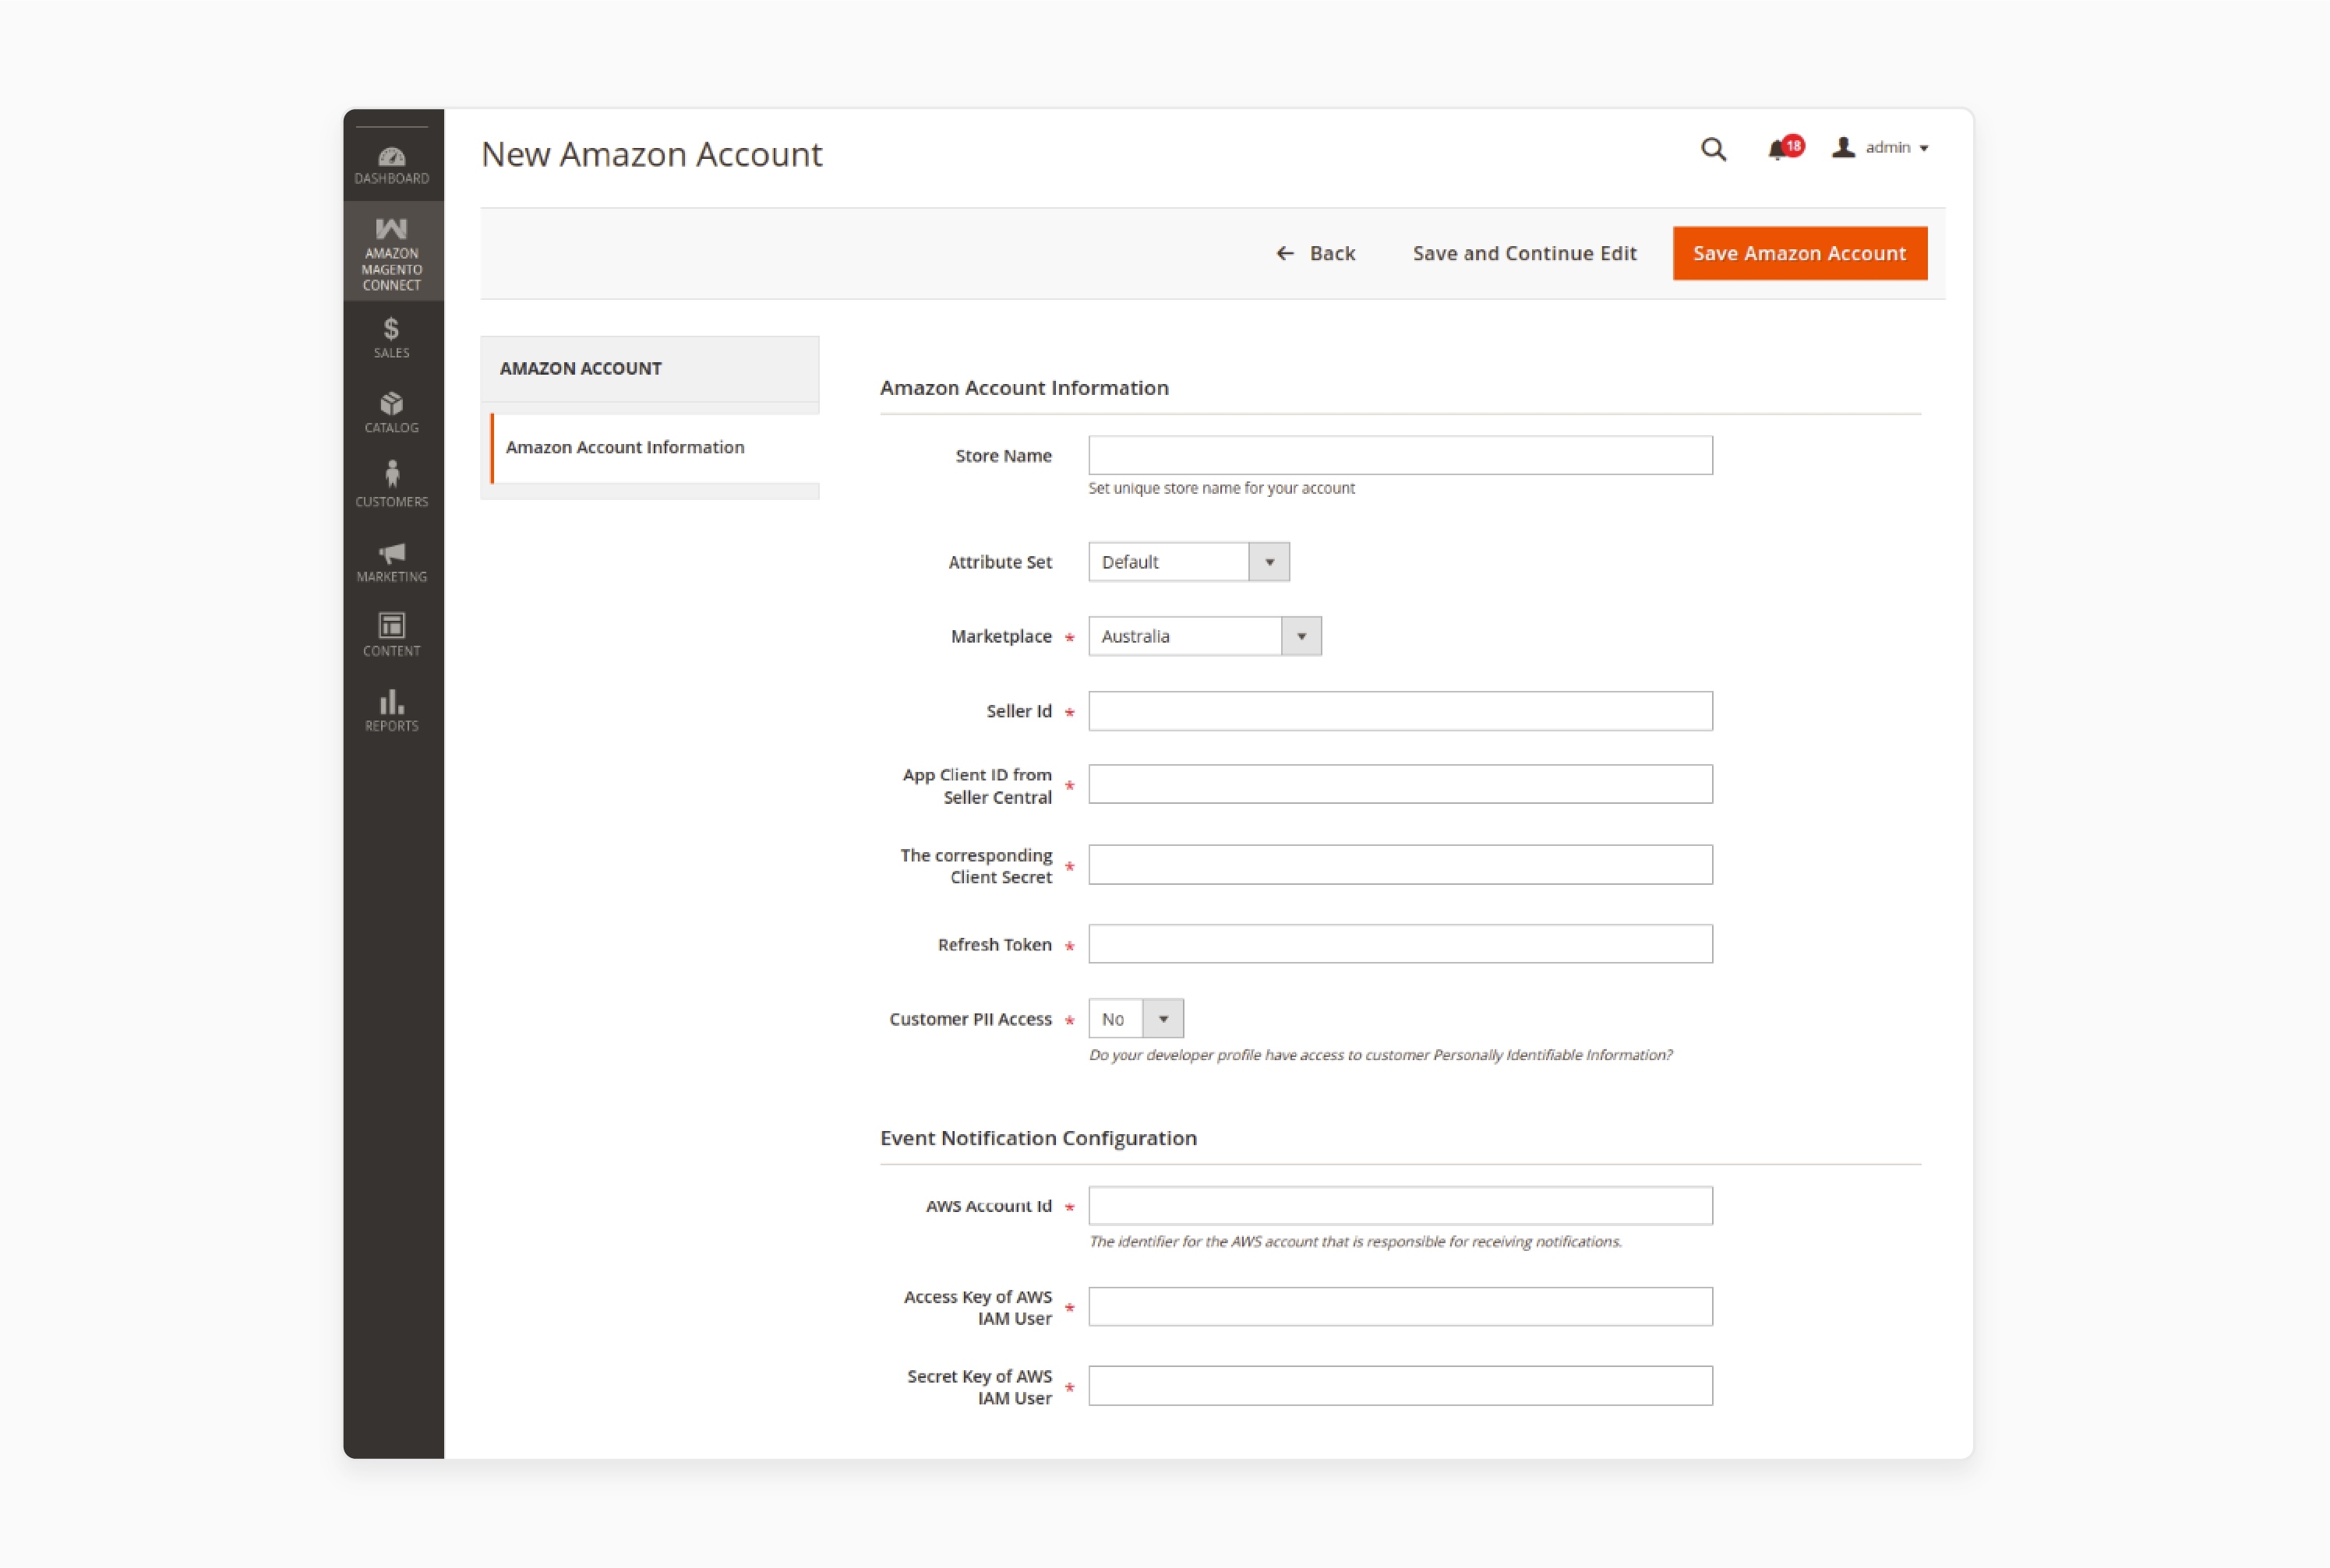Open the Marketplace Australia dropdown
The width and height of the screenshot is (2330, 1568).
coord(1205,636)
